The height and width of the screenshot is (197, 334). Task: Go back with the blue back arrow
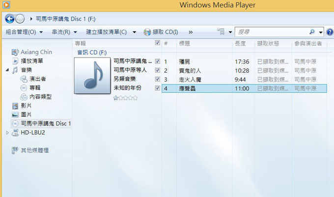[10, 19]
